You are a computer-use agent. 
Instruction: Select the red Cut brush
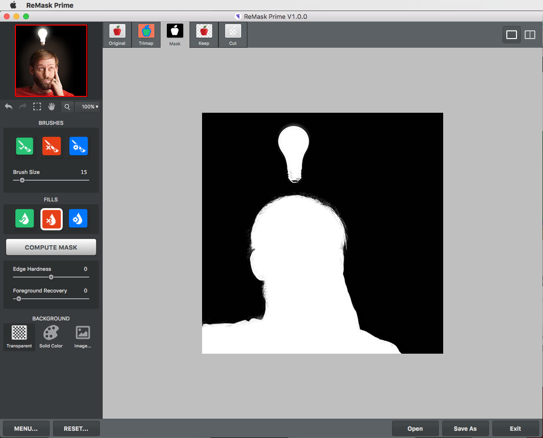coord(51,146)
